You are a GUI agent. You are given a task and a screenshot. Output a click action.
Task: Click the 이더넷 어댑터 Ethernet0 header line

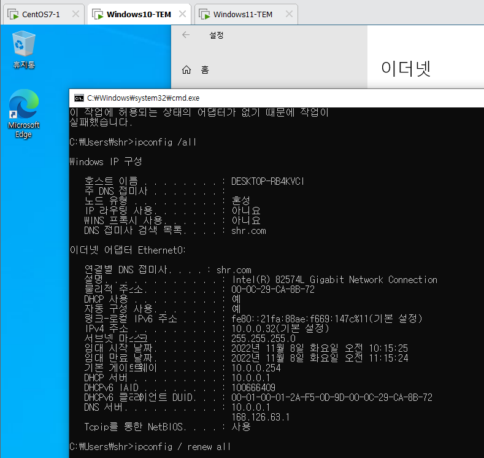coord(128,250)
